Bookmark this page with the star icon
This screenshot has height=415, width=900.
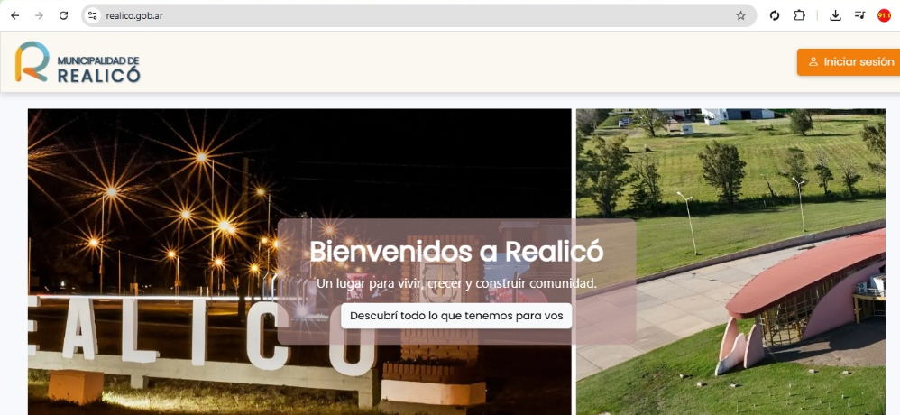pos(740,15)
